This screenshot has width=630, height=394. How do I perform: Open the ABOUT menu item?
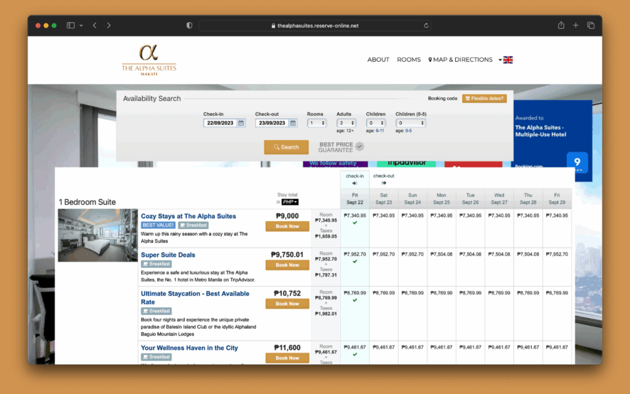[378, 60]
